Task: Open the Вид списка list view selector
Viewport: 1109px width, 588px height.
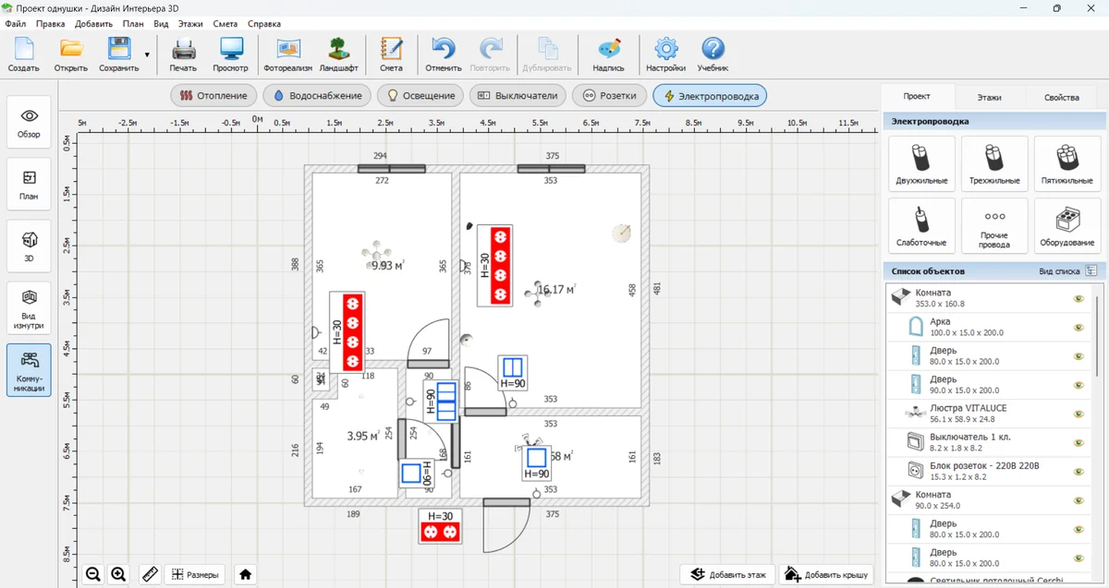Action: 1094,271
